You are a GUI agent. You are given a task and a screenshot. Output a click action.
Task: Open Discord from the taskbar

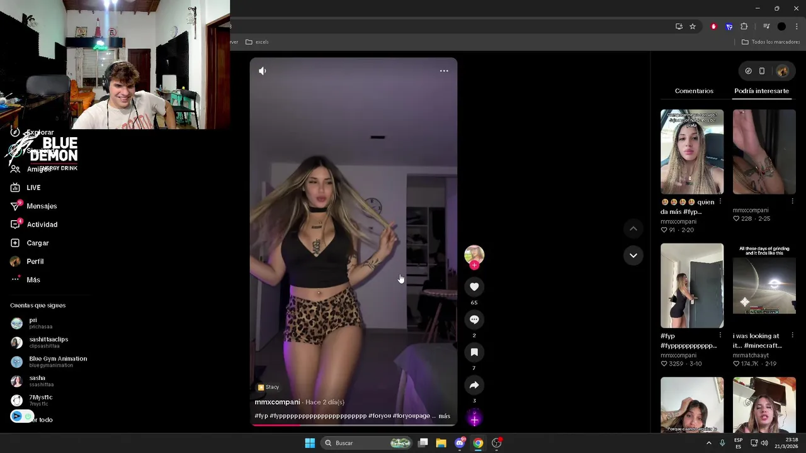click(460, 443)
